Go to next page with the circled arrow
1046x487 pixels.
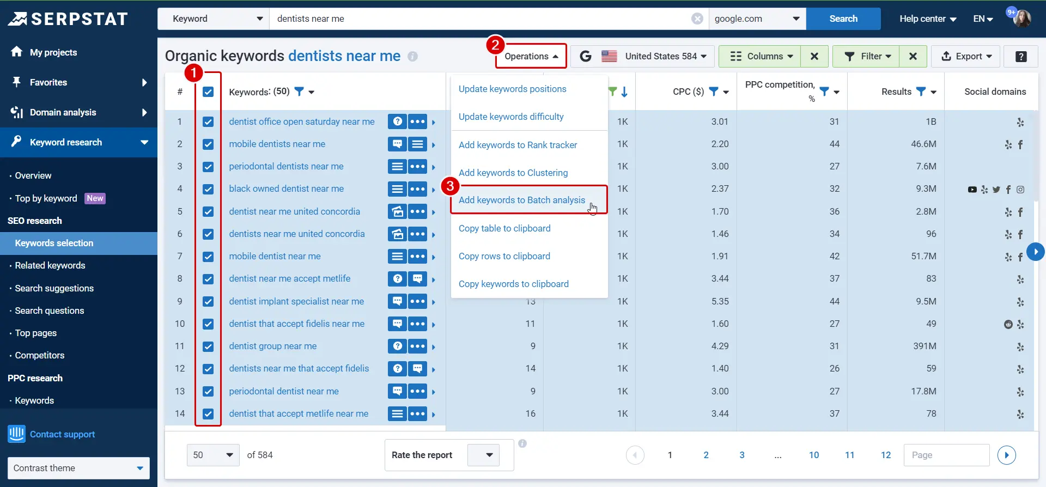pos(1007,455)
